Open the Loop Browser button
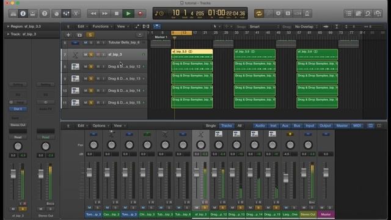This screenshot has height=220, width=391. 368,13
